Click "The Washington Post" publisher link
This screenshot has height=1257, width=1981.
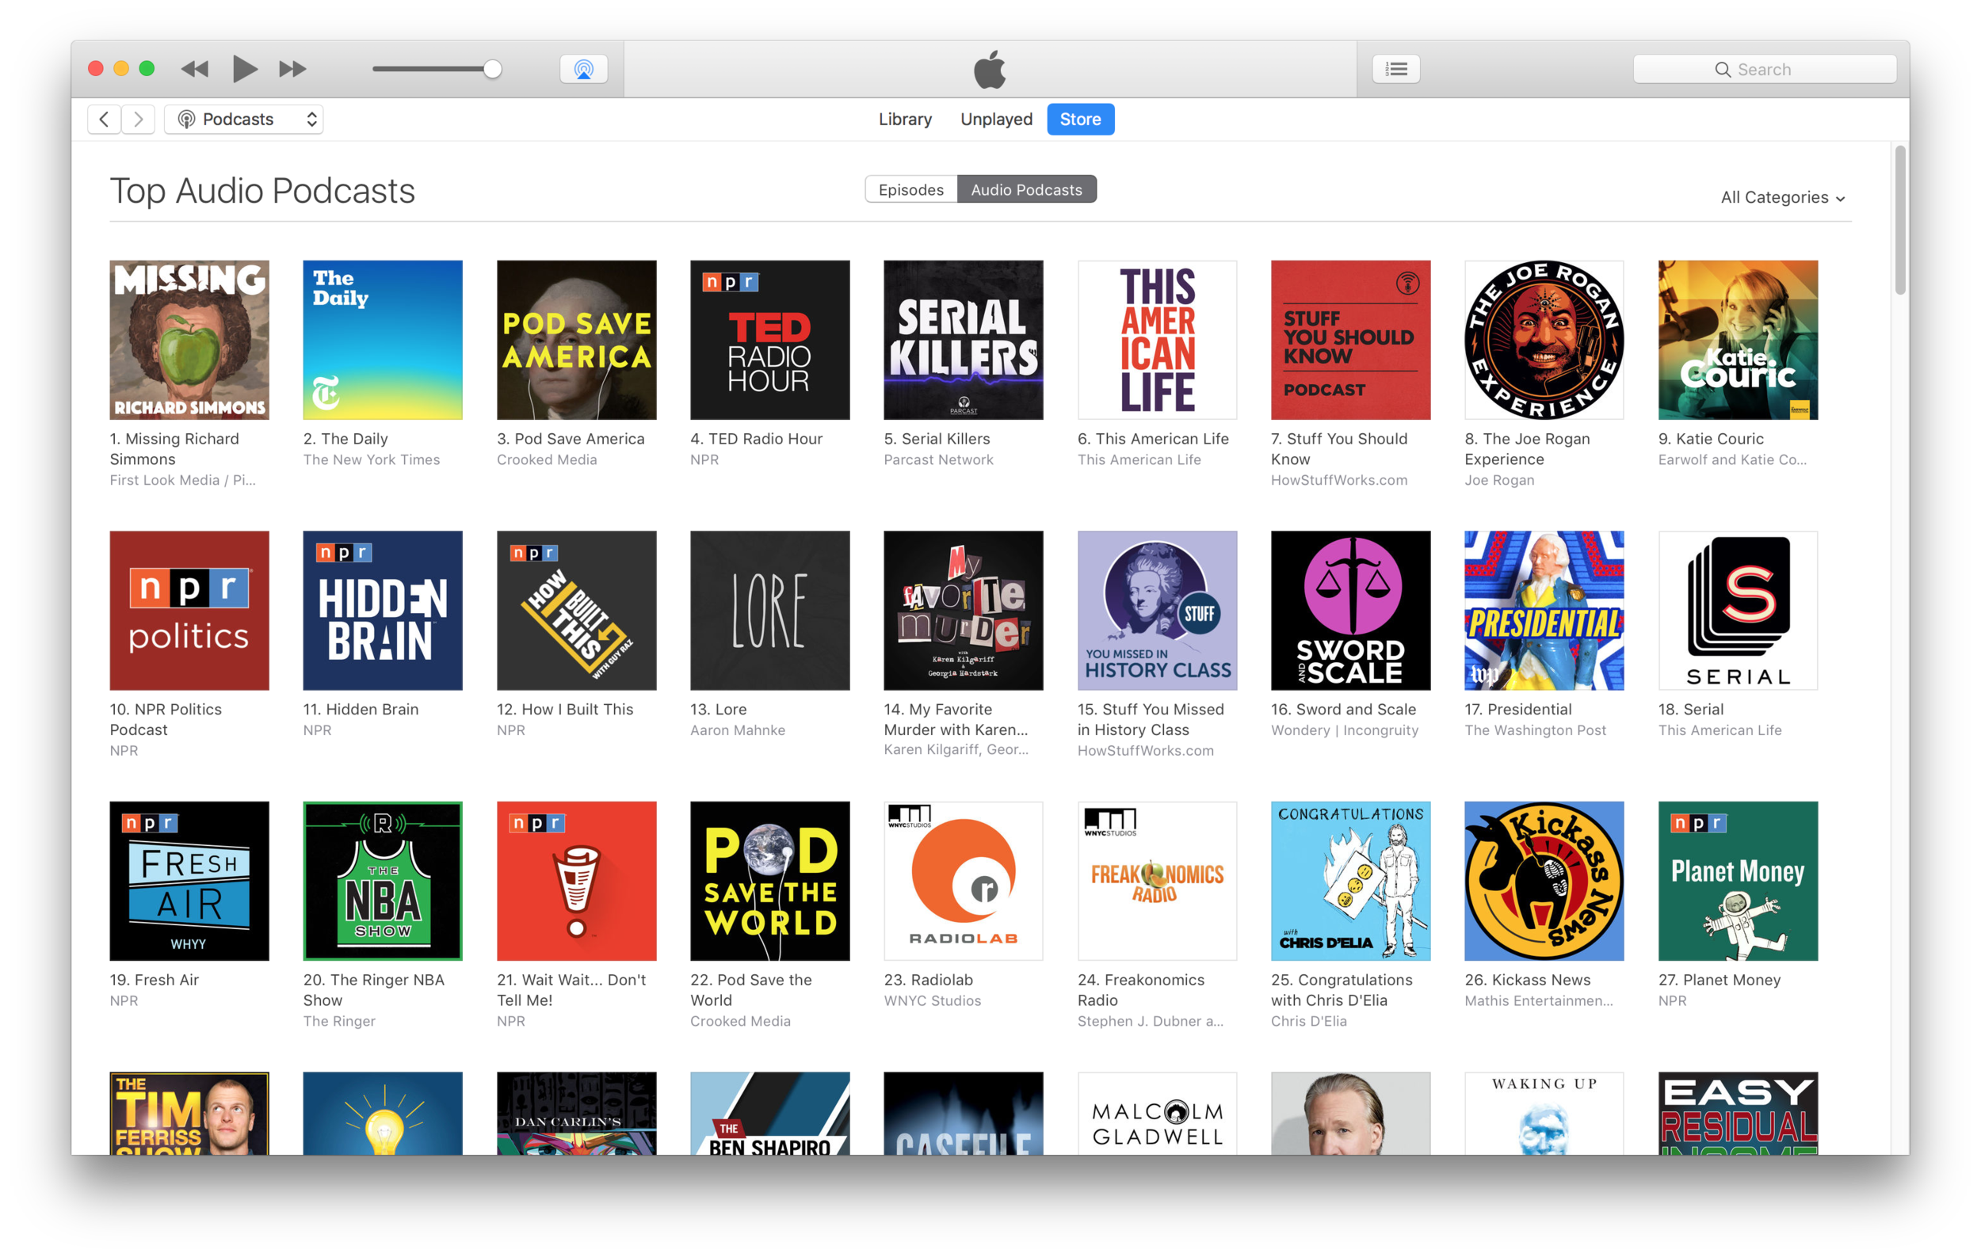tap(1535, 730)
